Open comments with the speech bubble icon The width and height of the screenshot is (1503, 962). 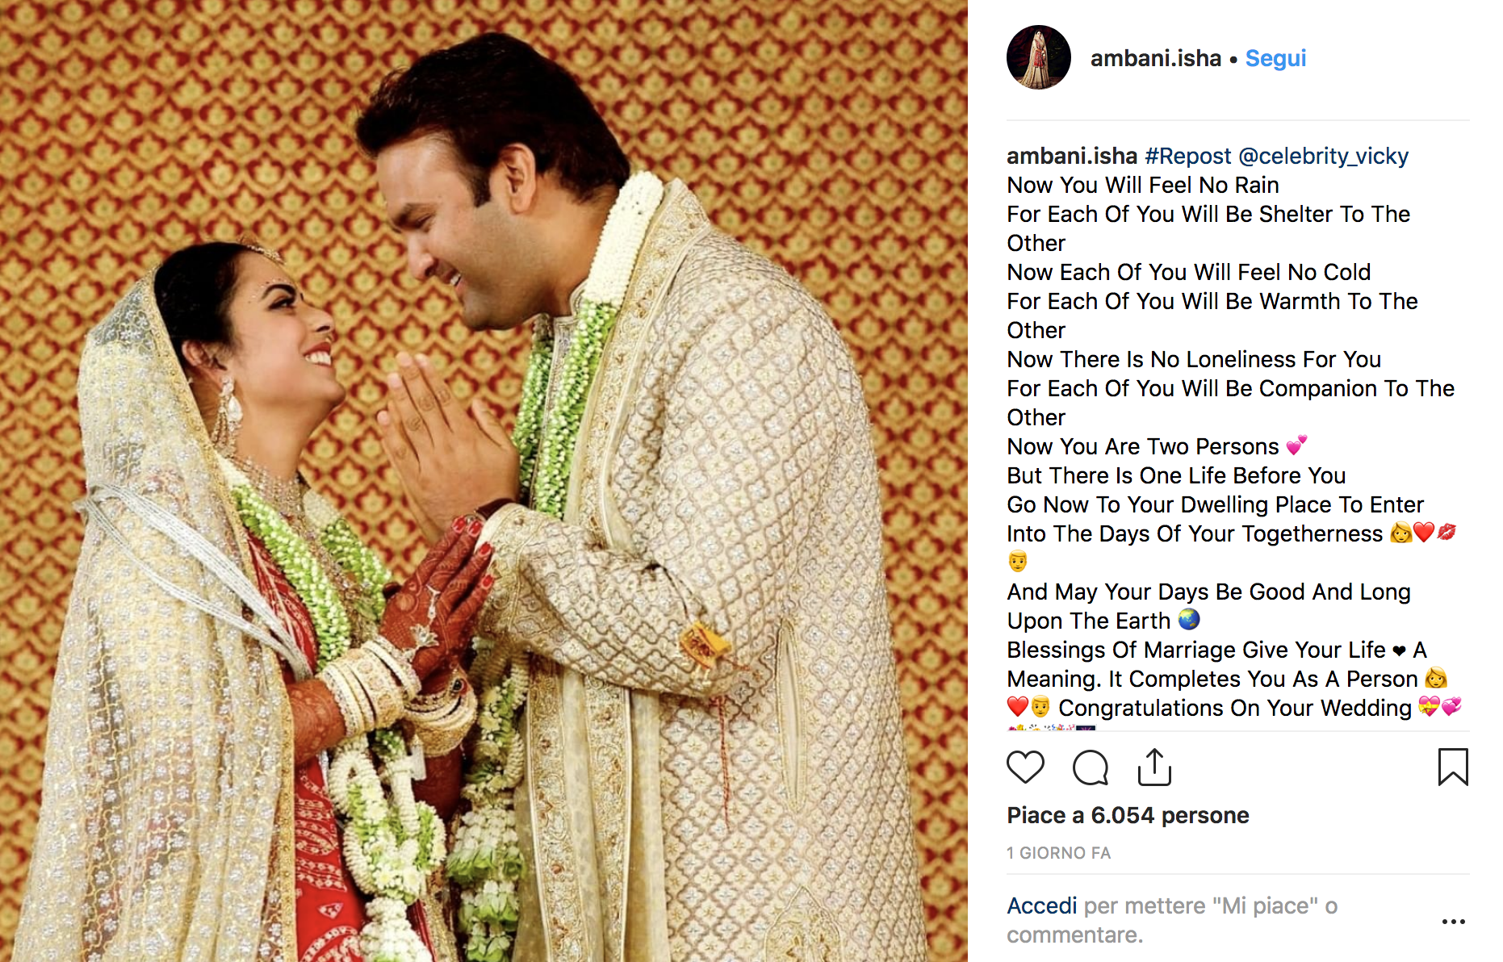point(1090,768)
